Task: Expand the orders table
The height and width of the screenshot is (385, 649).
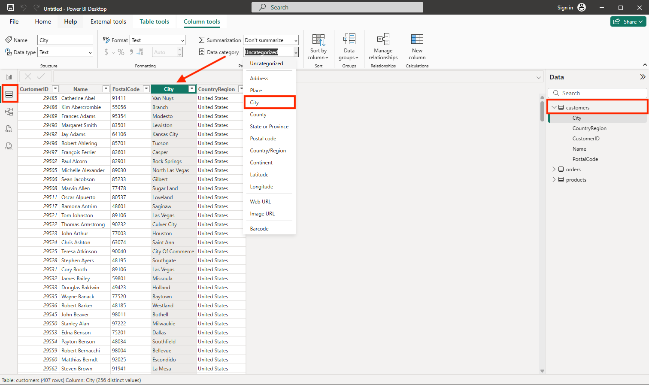Action: (x=554, y=169)
